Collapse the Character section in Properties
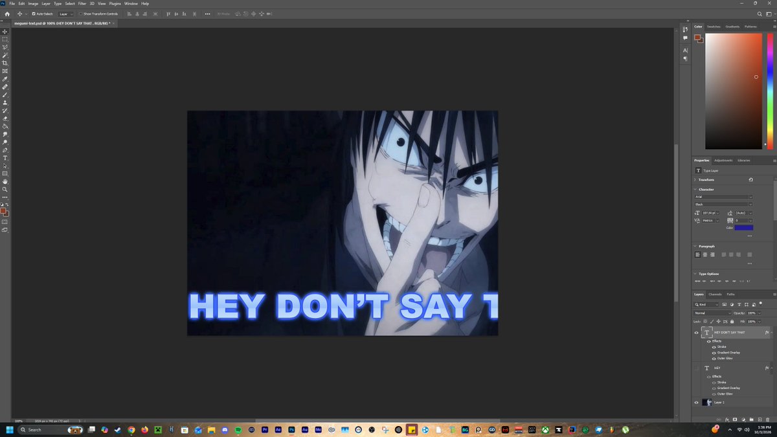Screen dimensions: 777x437 (x=695, y=189)
